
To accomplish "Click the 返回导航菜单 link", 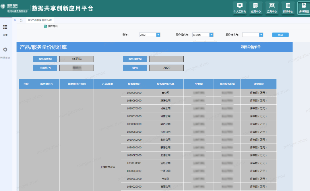I will (251, 47).
